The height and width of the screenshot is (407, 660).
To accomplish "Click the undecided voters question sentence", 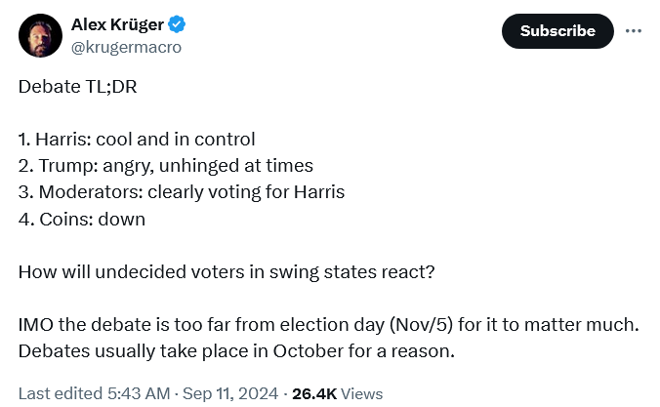I will click(x=227, y=271).
